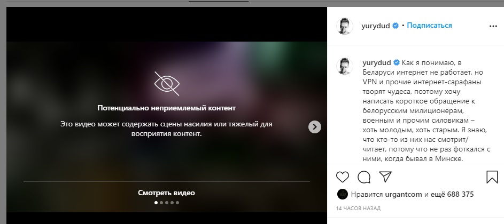
Task: Select the second carousel dot indicator
Action: click(161, 203)
